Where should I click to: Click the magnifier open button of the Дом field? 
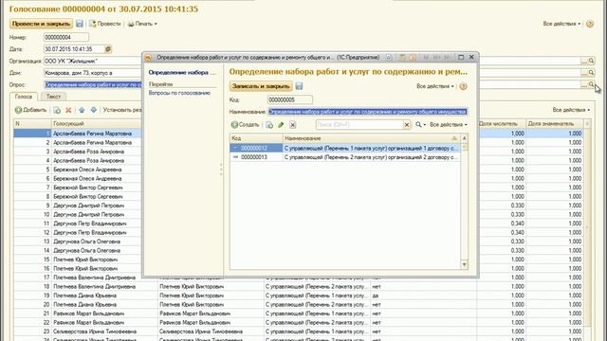pos(591,73)
